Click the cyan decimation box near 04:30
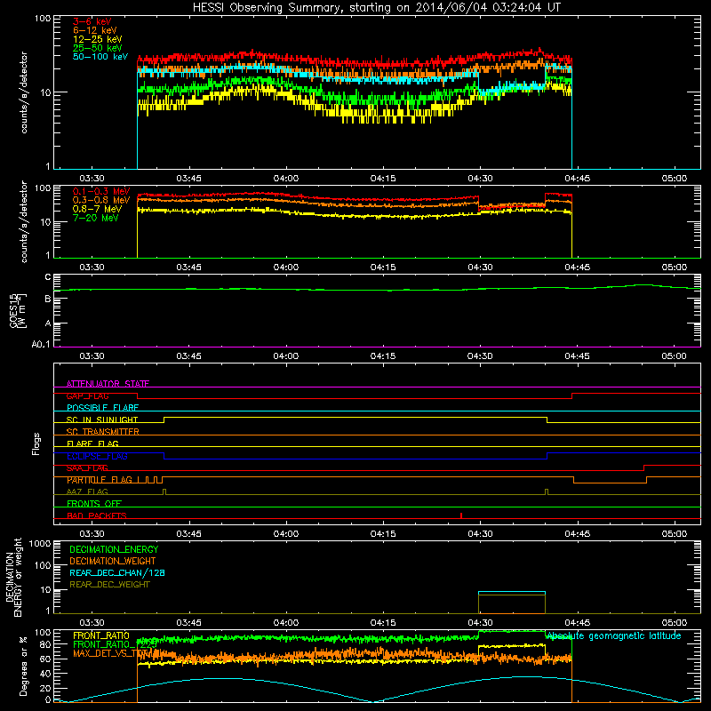 pos(512,592)
